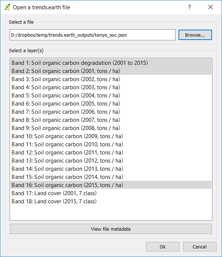Click the Cancel button
This screenshot has width=222, height=257.
200,247
